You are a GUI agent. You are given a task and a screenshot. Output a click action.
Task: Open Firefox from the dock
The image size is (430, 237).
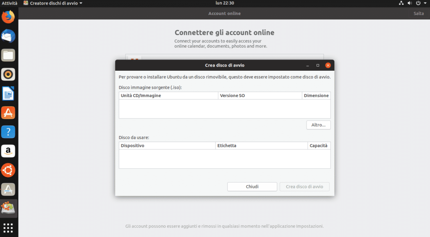8,17
